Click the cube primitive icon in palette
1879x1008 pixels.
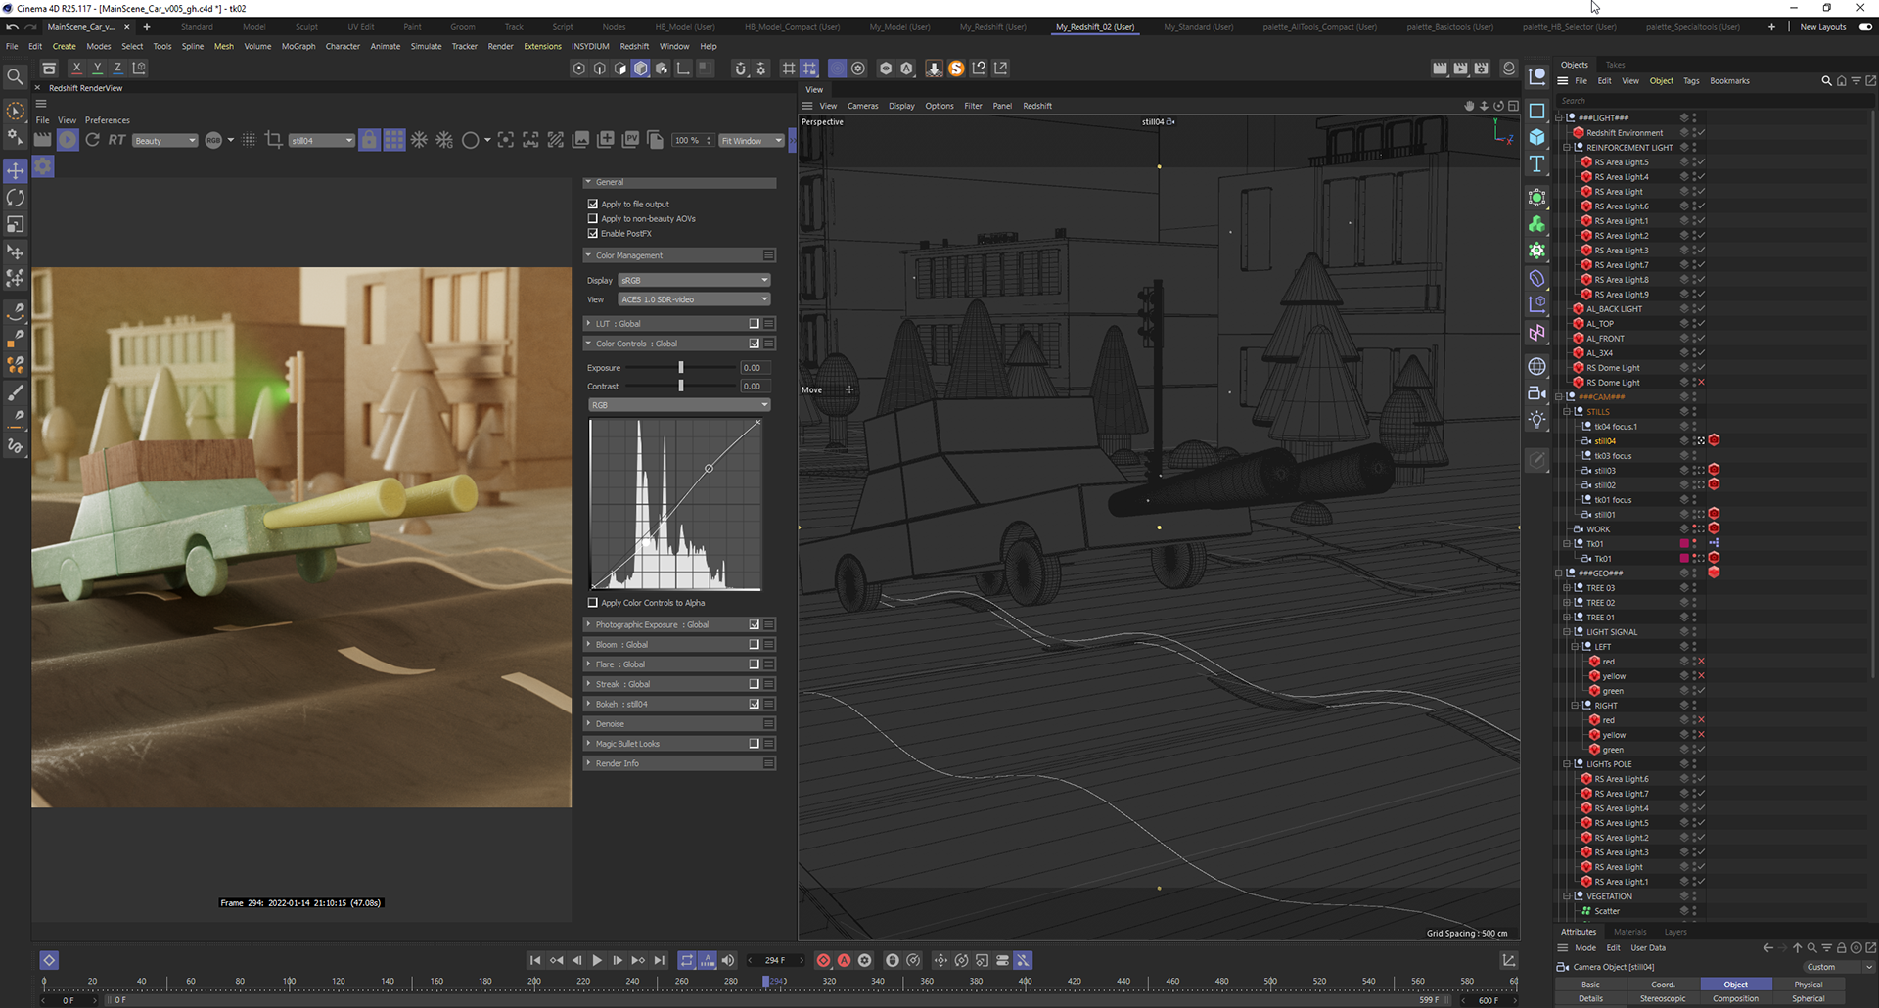point(1536,137)
